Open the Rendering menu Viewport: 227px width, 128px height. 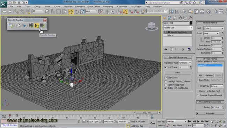108,7
